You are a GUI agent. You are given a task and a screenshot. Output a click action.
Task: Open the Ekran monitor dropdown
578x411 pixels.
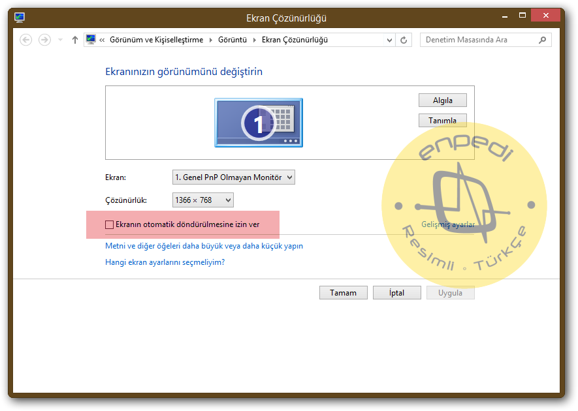pos(234,177)
